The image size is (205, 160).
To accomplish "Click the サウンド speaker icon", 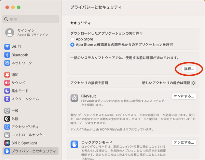I will pyautogui.click(x=7, y=83).
